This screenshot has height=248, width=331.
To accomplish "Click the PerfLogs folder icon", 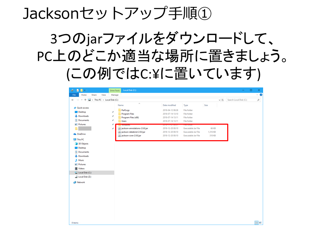I will pyautogui.click(x=120, y=110).
